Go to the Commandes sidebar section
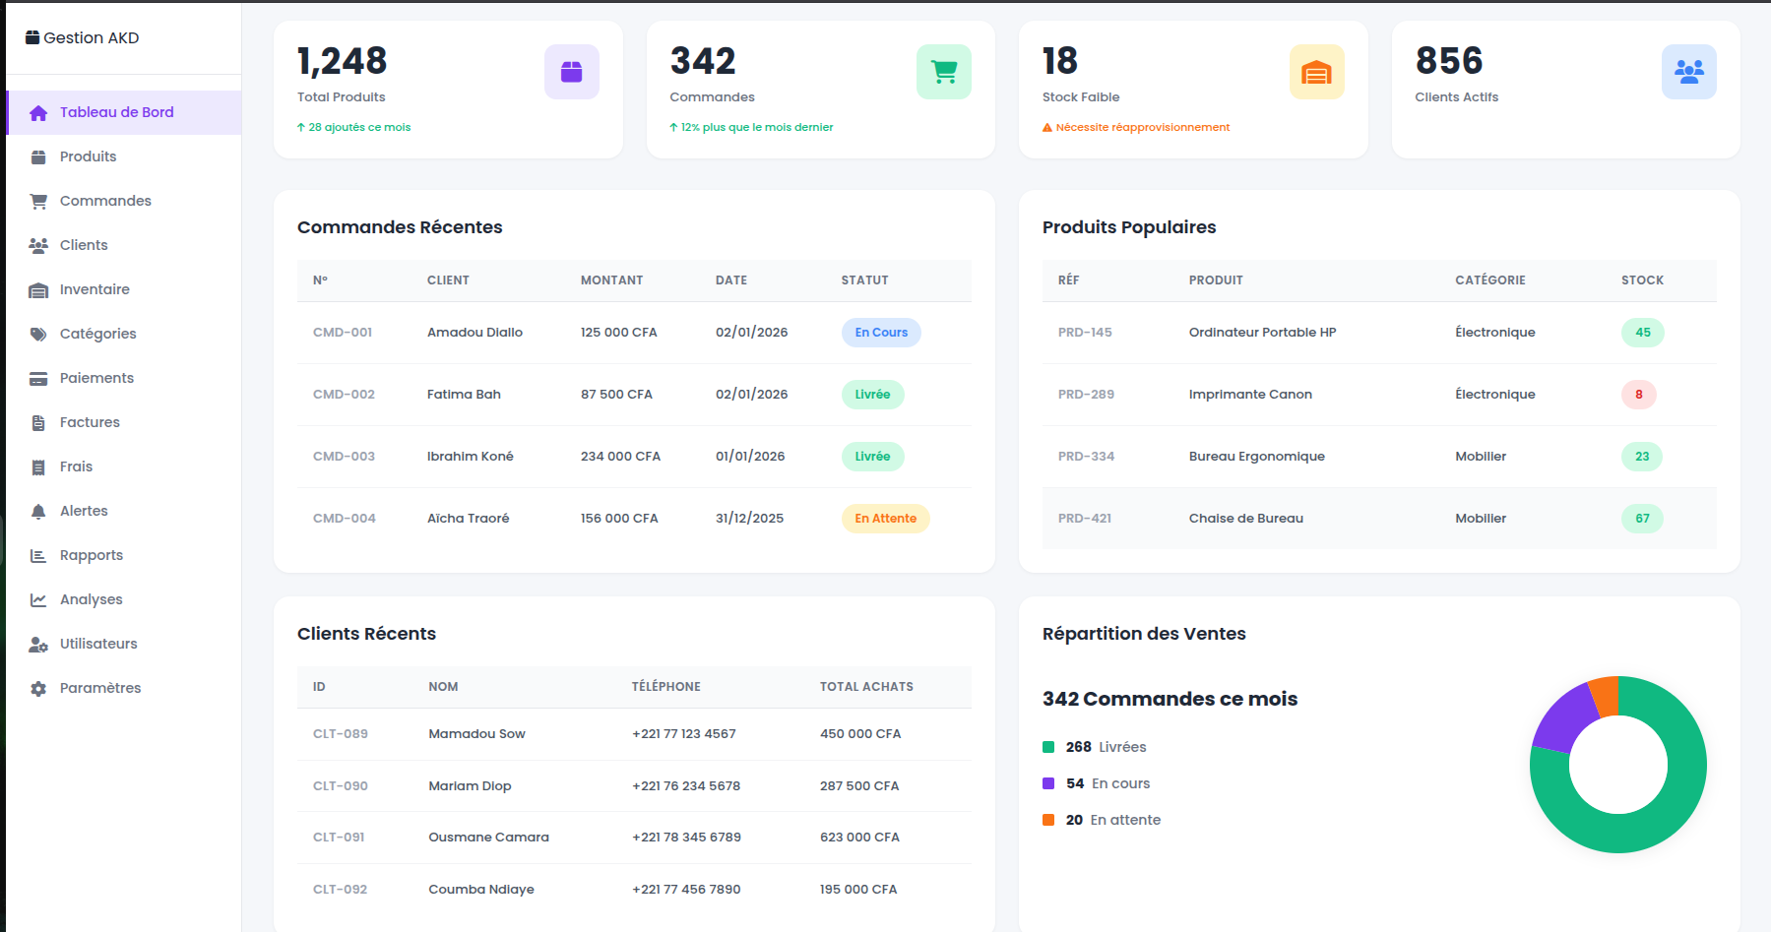1771x932 pixels. pos(105,201)
